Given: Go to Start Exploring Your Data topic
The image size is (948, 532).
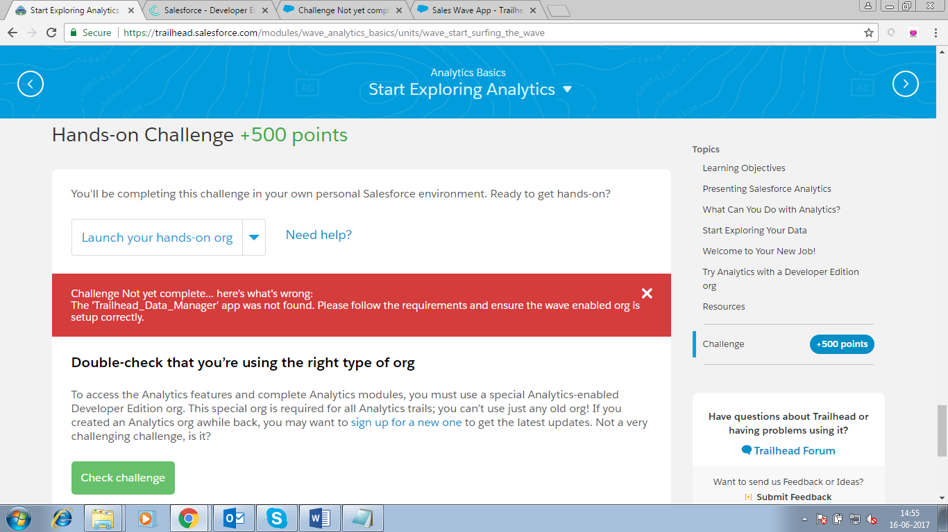Looking at the screenshot, I should click(x=754, y=231).
